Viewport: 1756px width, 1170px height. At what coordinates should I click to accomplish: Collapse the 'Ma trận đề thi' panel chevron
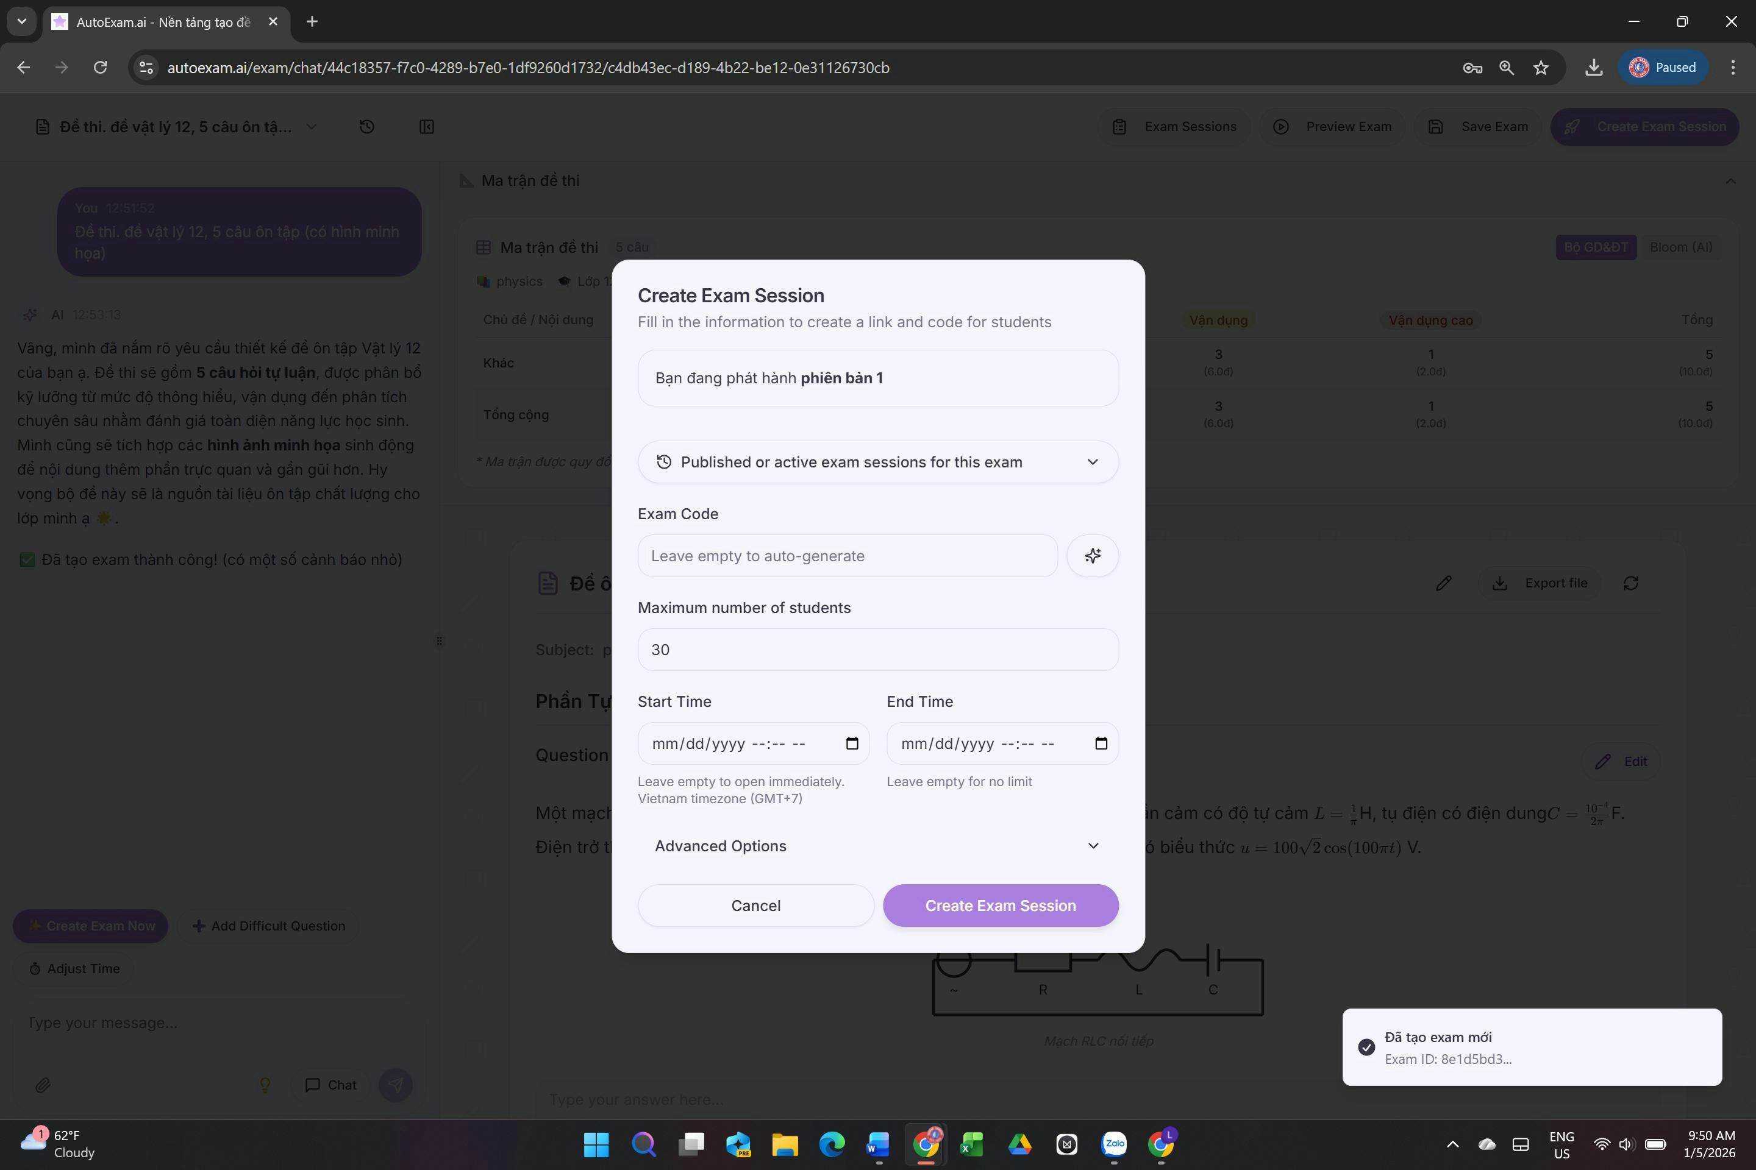coord(1730,180)
